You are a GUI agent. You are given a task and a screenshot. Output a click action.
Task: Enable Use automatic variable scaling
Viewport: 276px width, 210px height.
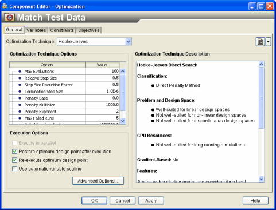[x=14, y=169]
